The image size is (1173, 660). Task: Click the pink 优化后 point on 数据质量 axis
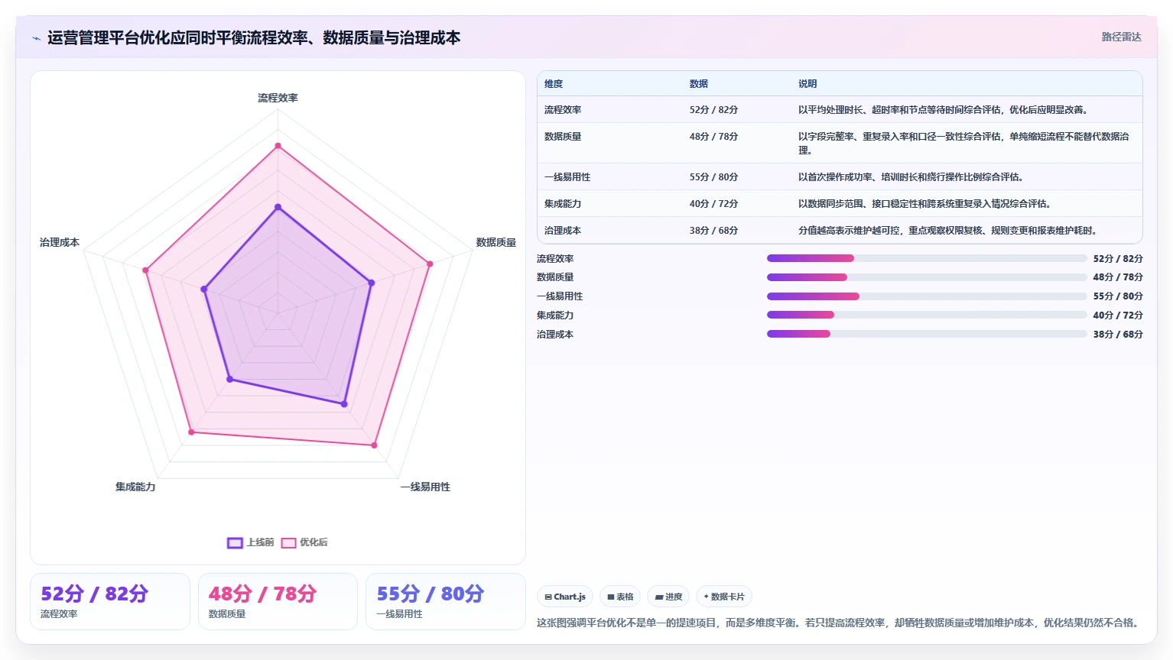point(430,264)
